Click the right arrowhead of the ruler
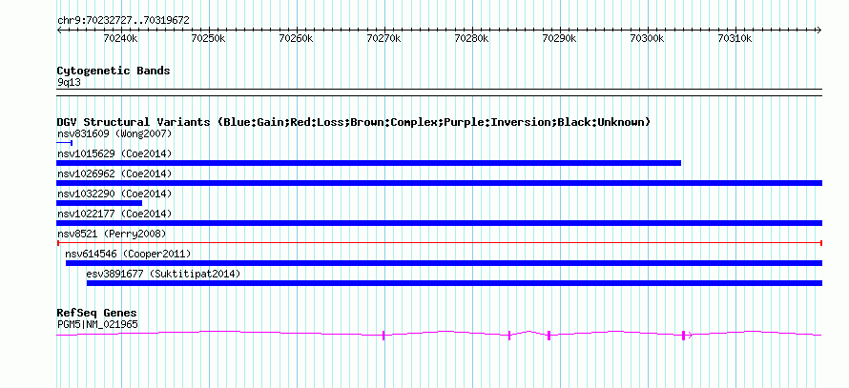The image size is (849, 388). 819,31
